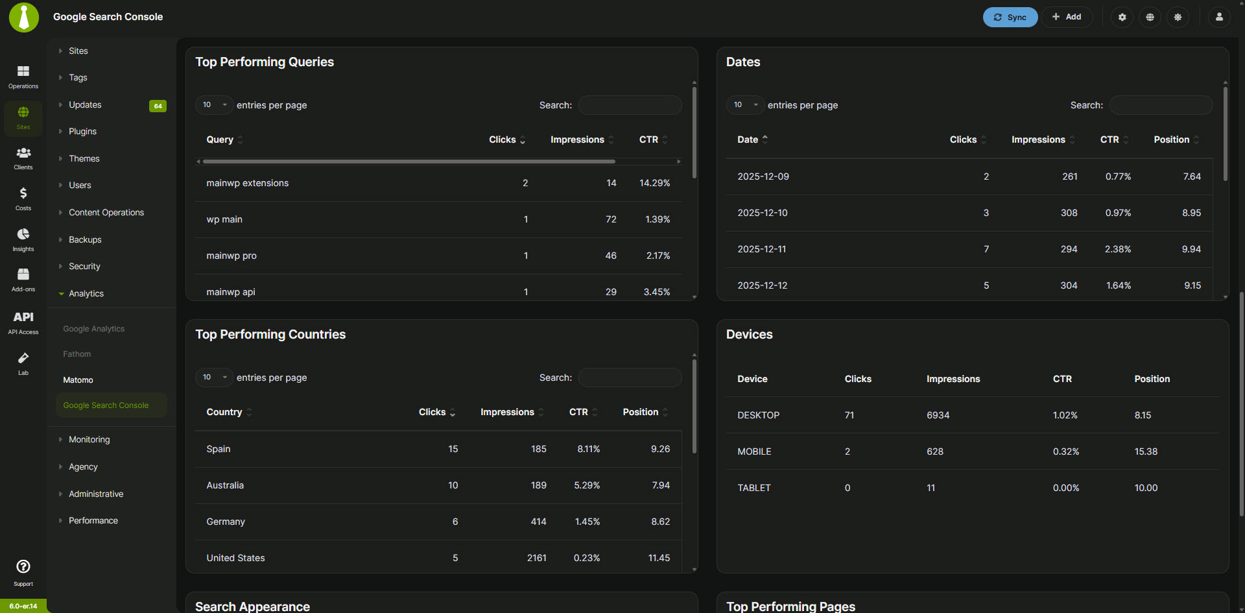This screenshot has height=613, width=1245.
Task: Click the MainWP logo icon
Action: (x=24, y=17)
